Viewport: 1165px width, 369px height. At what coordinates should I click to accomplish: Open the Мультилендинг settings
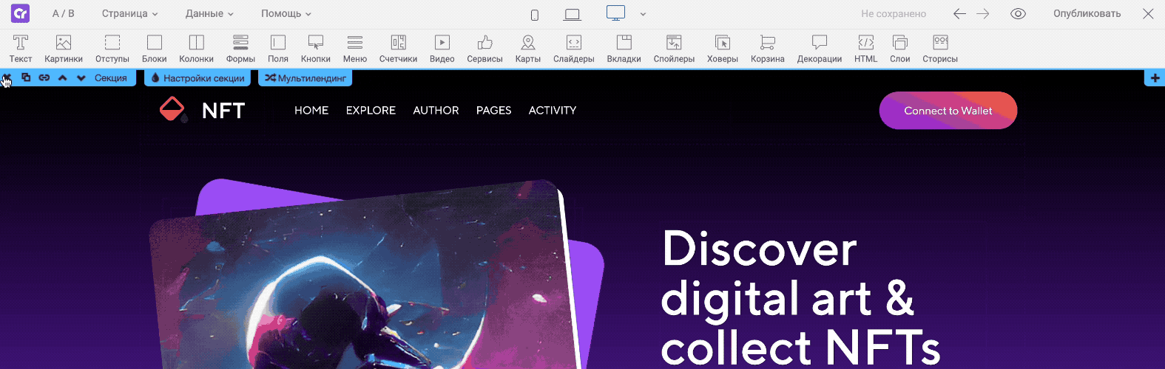tap(305, 77)
